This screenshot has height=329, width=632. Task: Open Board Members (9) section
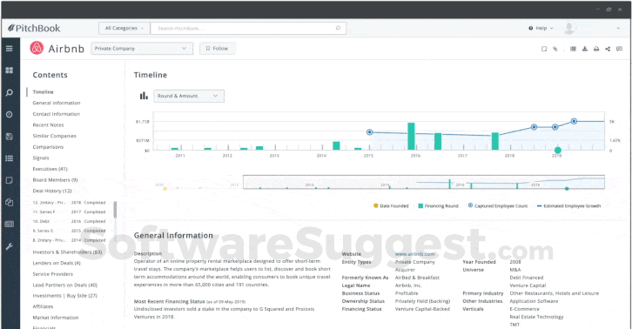click(55, 180)
